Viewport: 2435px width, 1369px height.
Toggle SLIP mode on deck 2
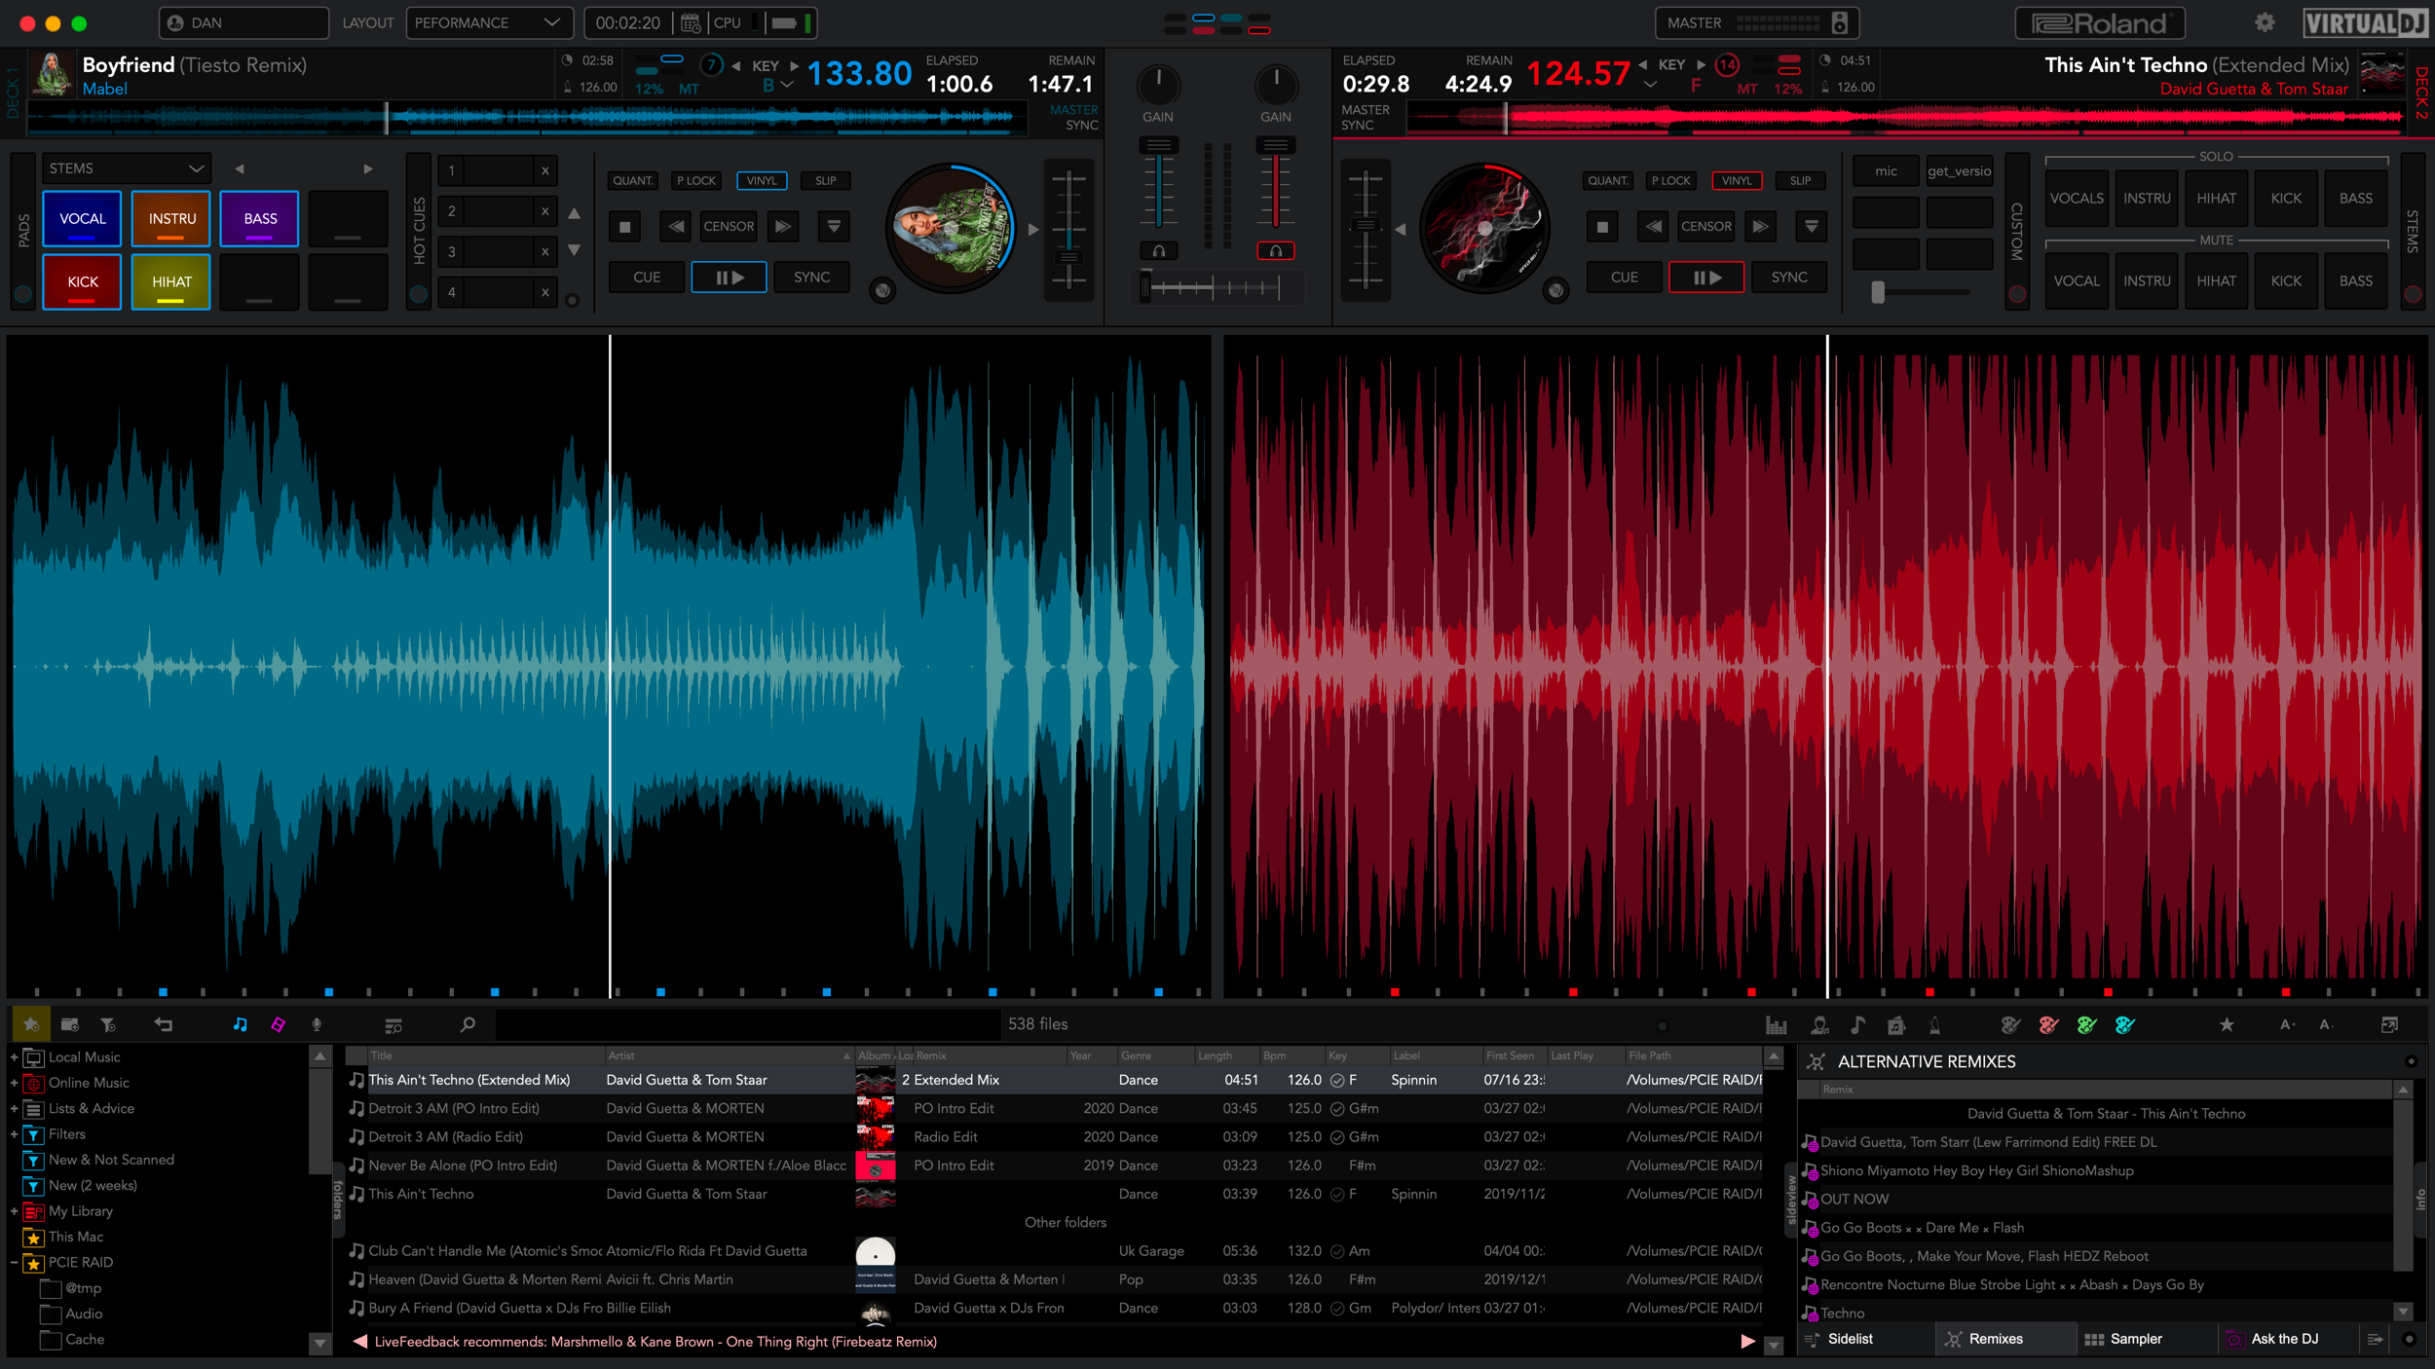(x=1800, y=180)
